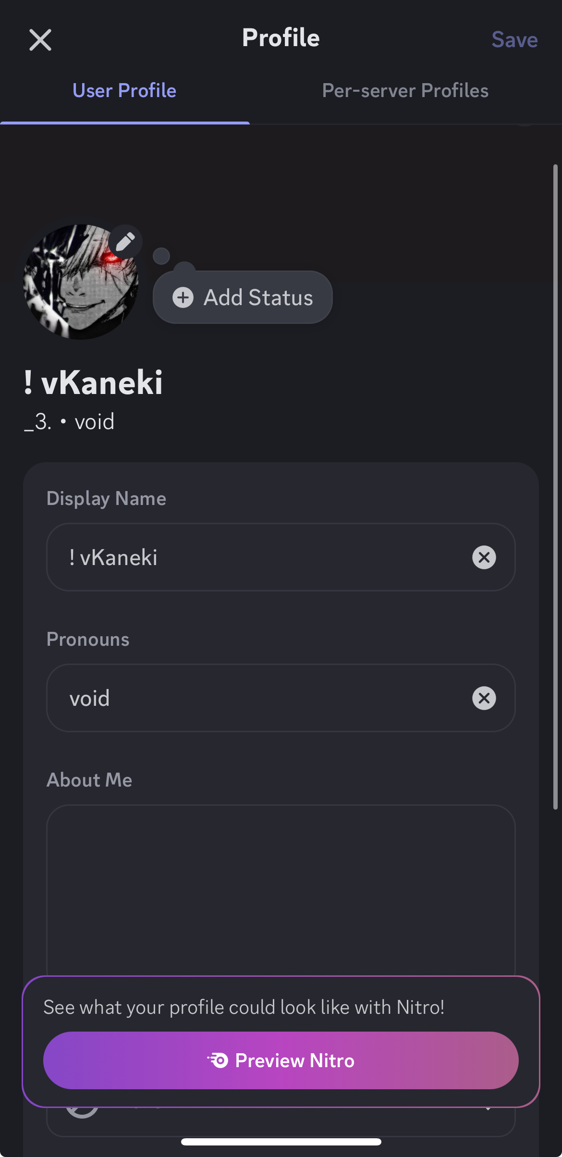
Task: Clear the Display Name field with its X icon
Action: tap(484, 557)
